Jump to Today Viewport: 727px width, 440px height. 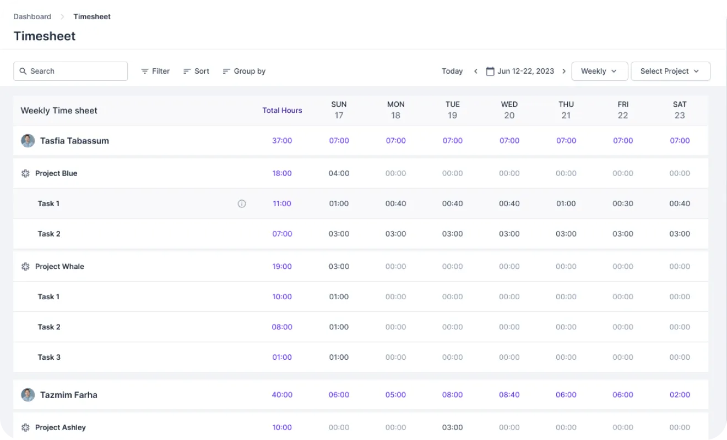click(x=452, y=71)
